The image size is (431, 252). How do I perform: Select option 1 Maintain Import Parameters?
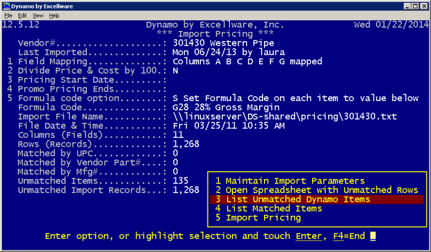(x=290, y=181)
